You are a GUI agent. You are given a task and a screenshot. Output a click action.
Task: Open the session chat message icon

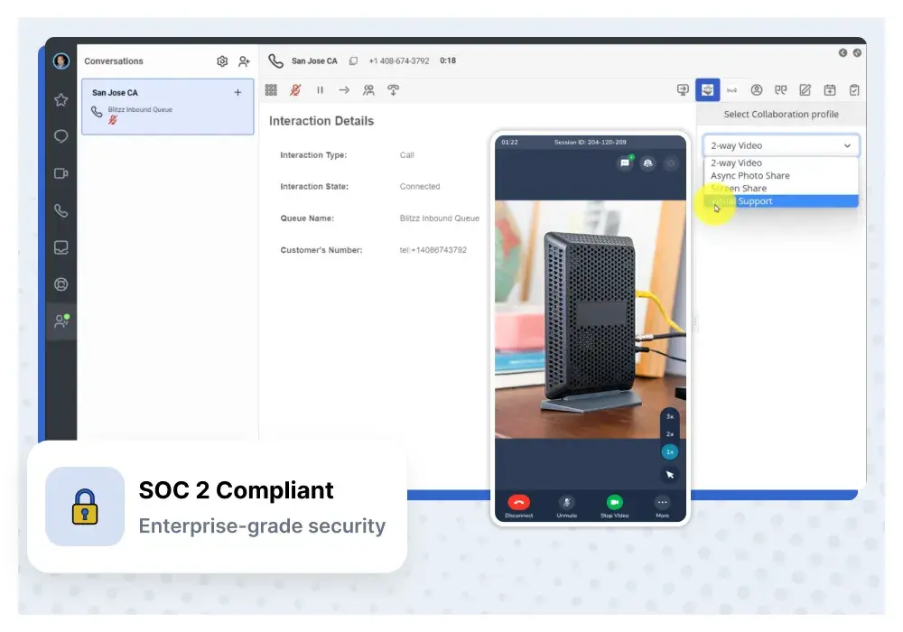click(625, 163)
